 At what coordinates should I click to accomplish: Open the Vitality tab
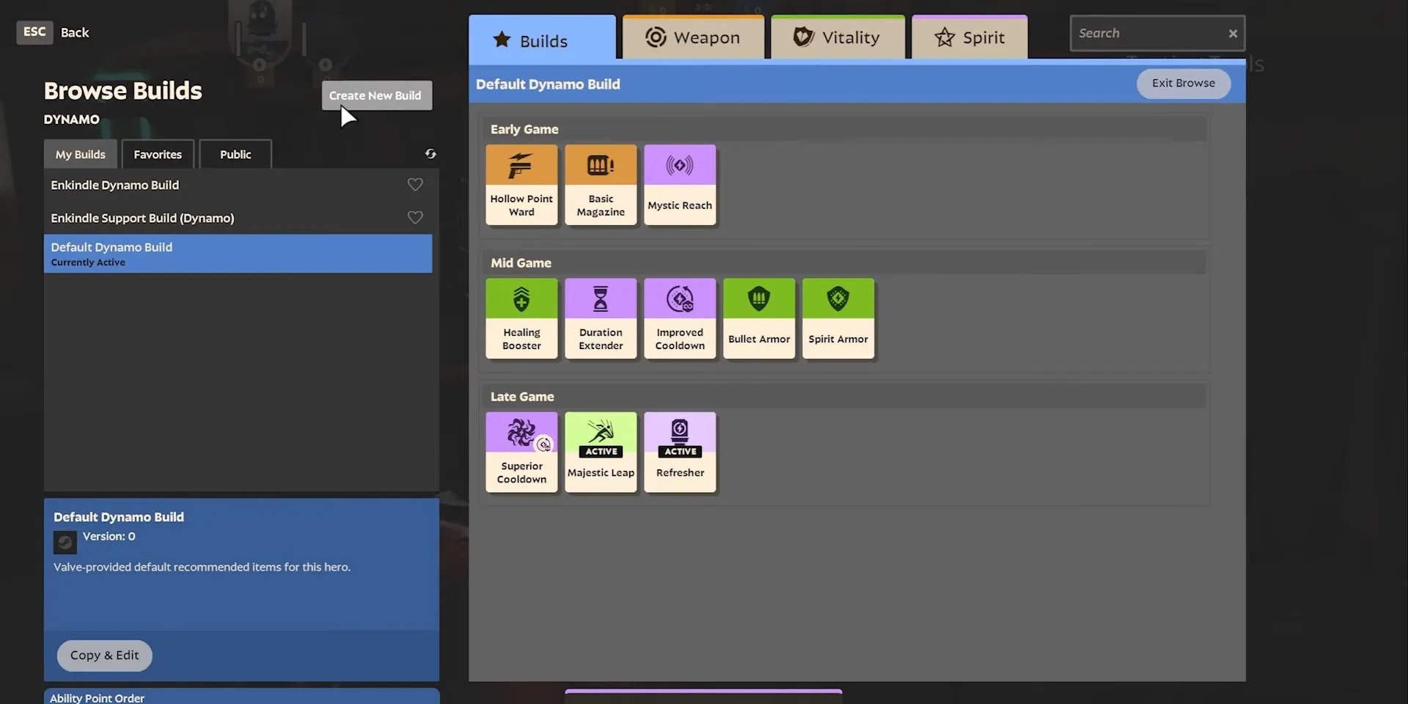(837, 37)
